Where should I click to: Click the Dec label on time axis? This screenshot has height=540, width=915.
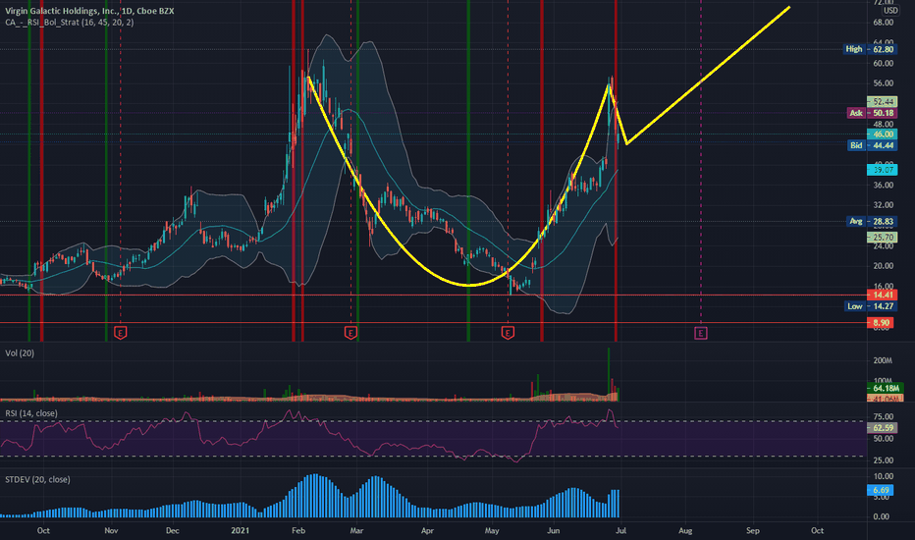coord(172,530)
